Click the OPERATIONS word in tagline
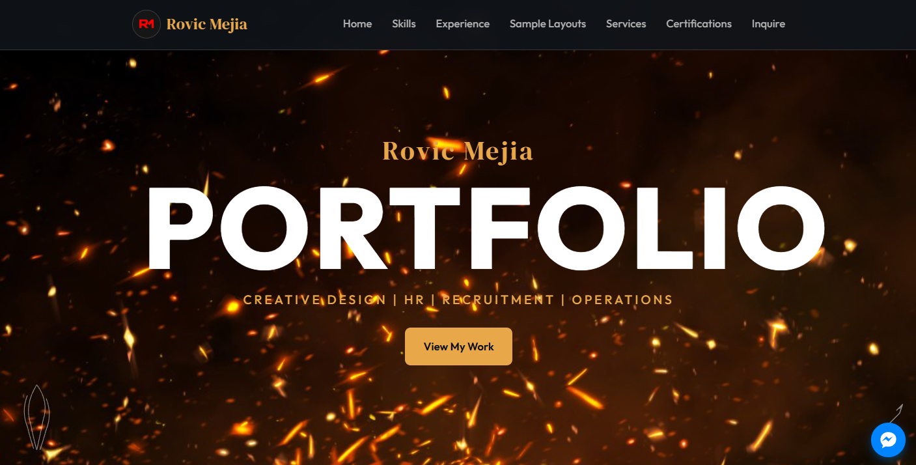Viewport: 916px width, 465px height. (x=622, y=300)
